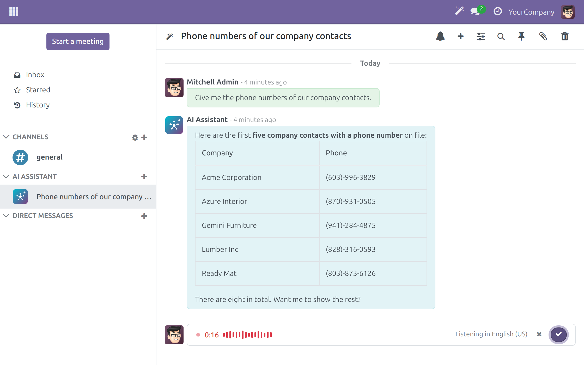Search messages with magnifier icon

pos(501,36)
